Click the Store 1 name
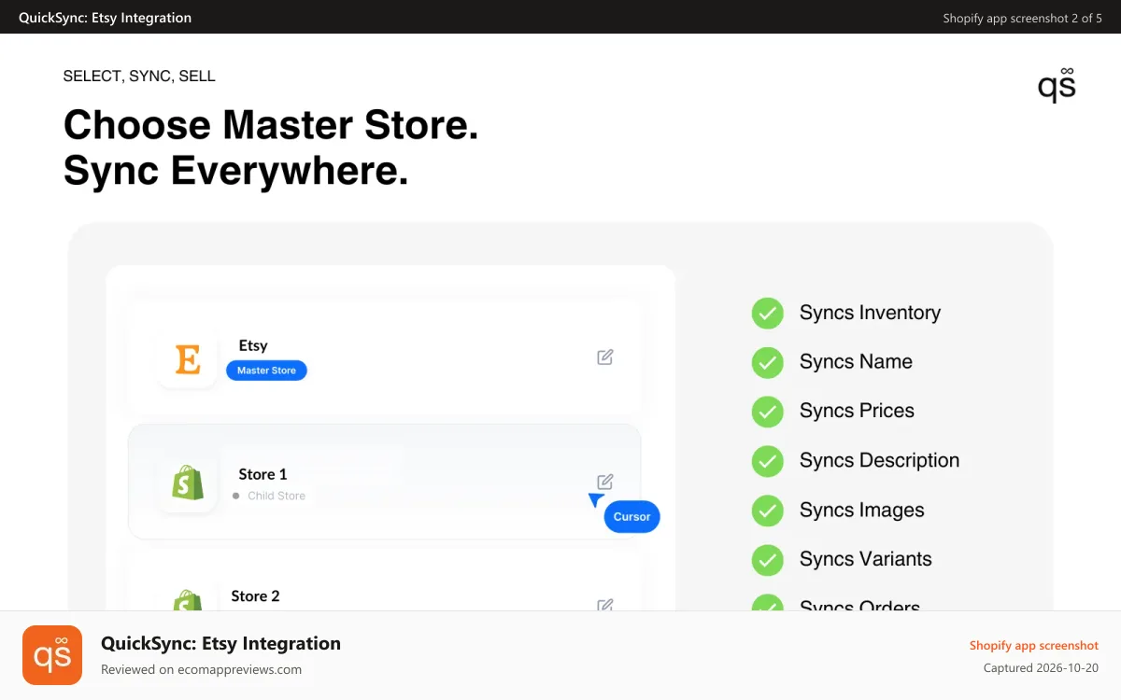Screen dimensions: 1121x700 click(x=263, y=474)
